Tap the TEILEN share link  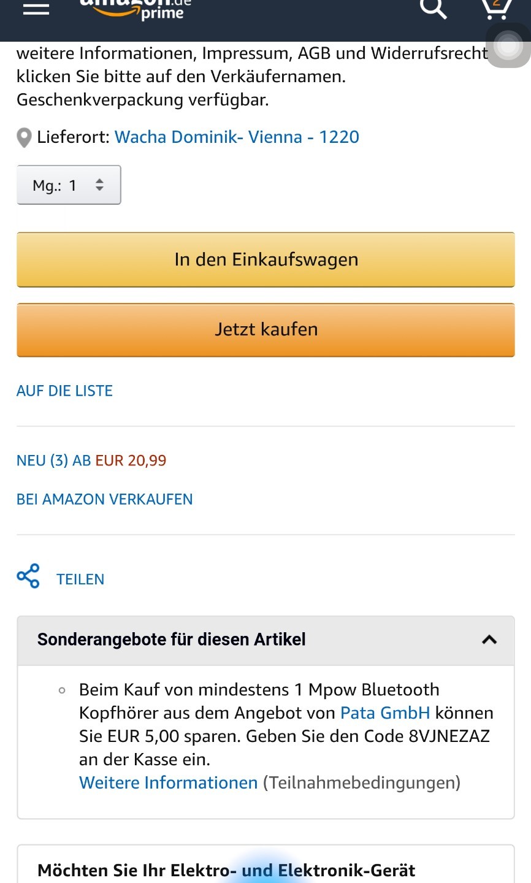tap(80, 579)
